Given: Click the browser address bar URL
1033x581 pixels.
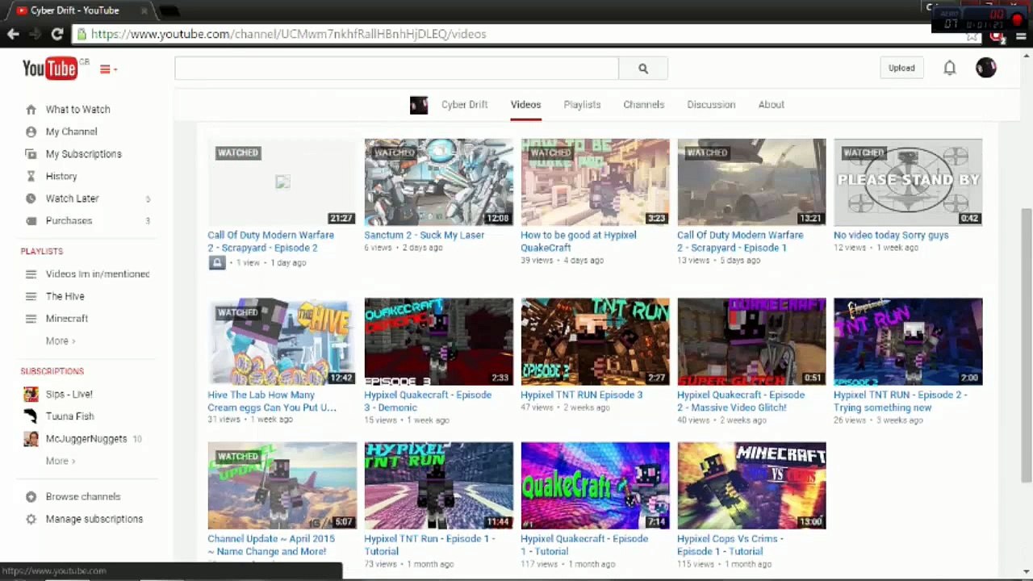Looking at the screenshot, I should tap(288, 35).
